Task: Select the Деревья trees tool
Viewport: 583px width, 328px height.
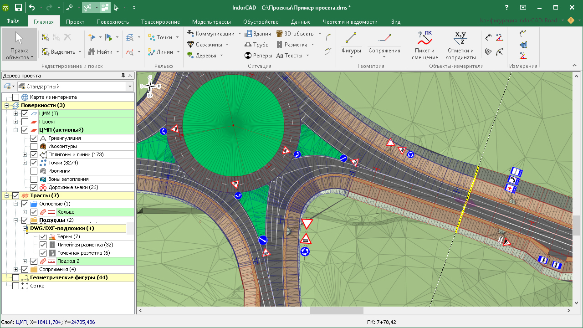Action: click(202, 56)
